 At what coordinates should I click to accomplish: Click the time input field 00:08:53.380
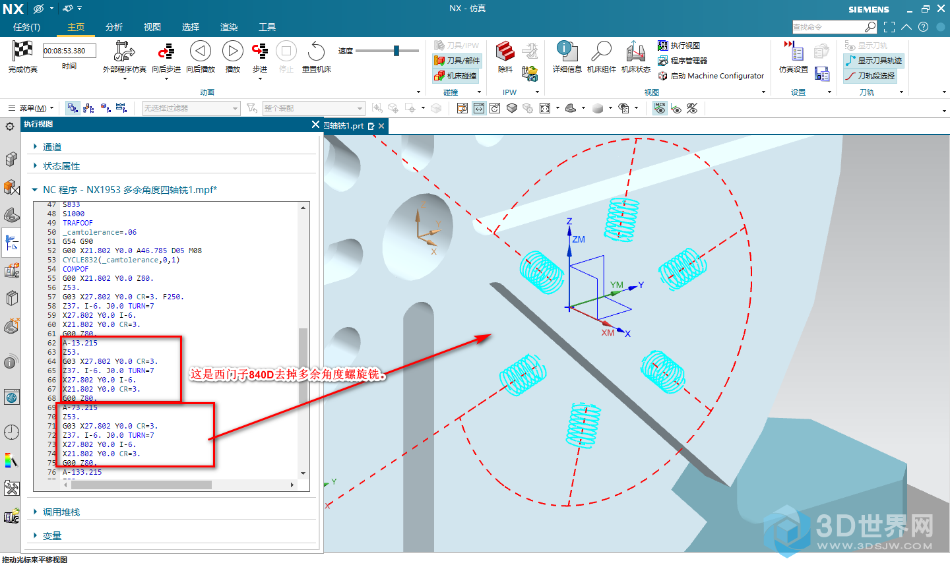[x=69, y=51]
